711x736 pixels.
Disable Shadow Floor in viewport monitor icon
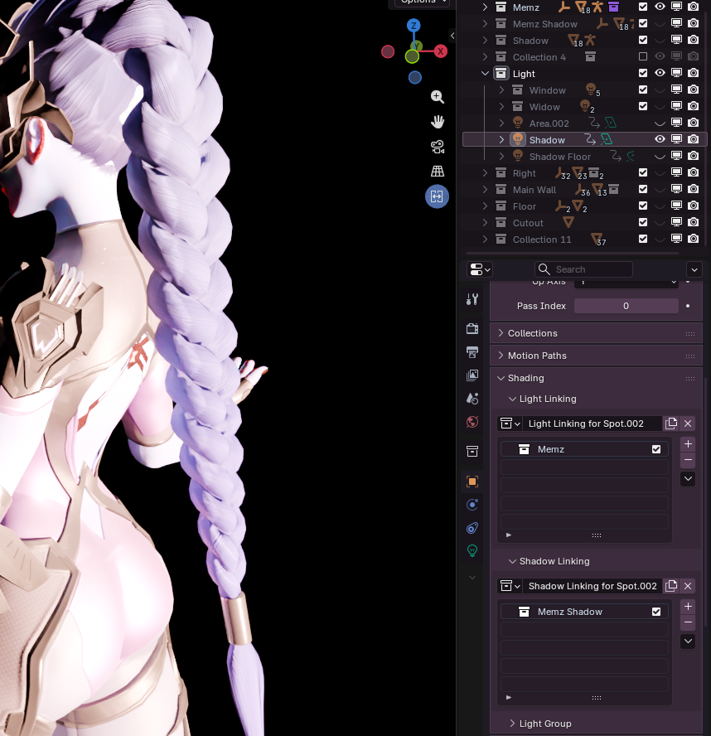tap(676, 157)
